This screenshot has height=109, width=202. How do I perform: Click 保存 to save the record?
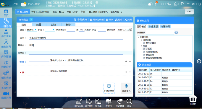coord(109,19)
